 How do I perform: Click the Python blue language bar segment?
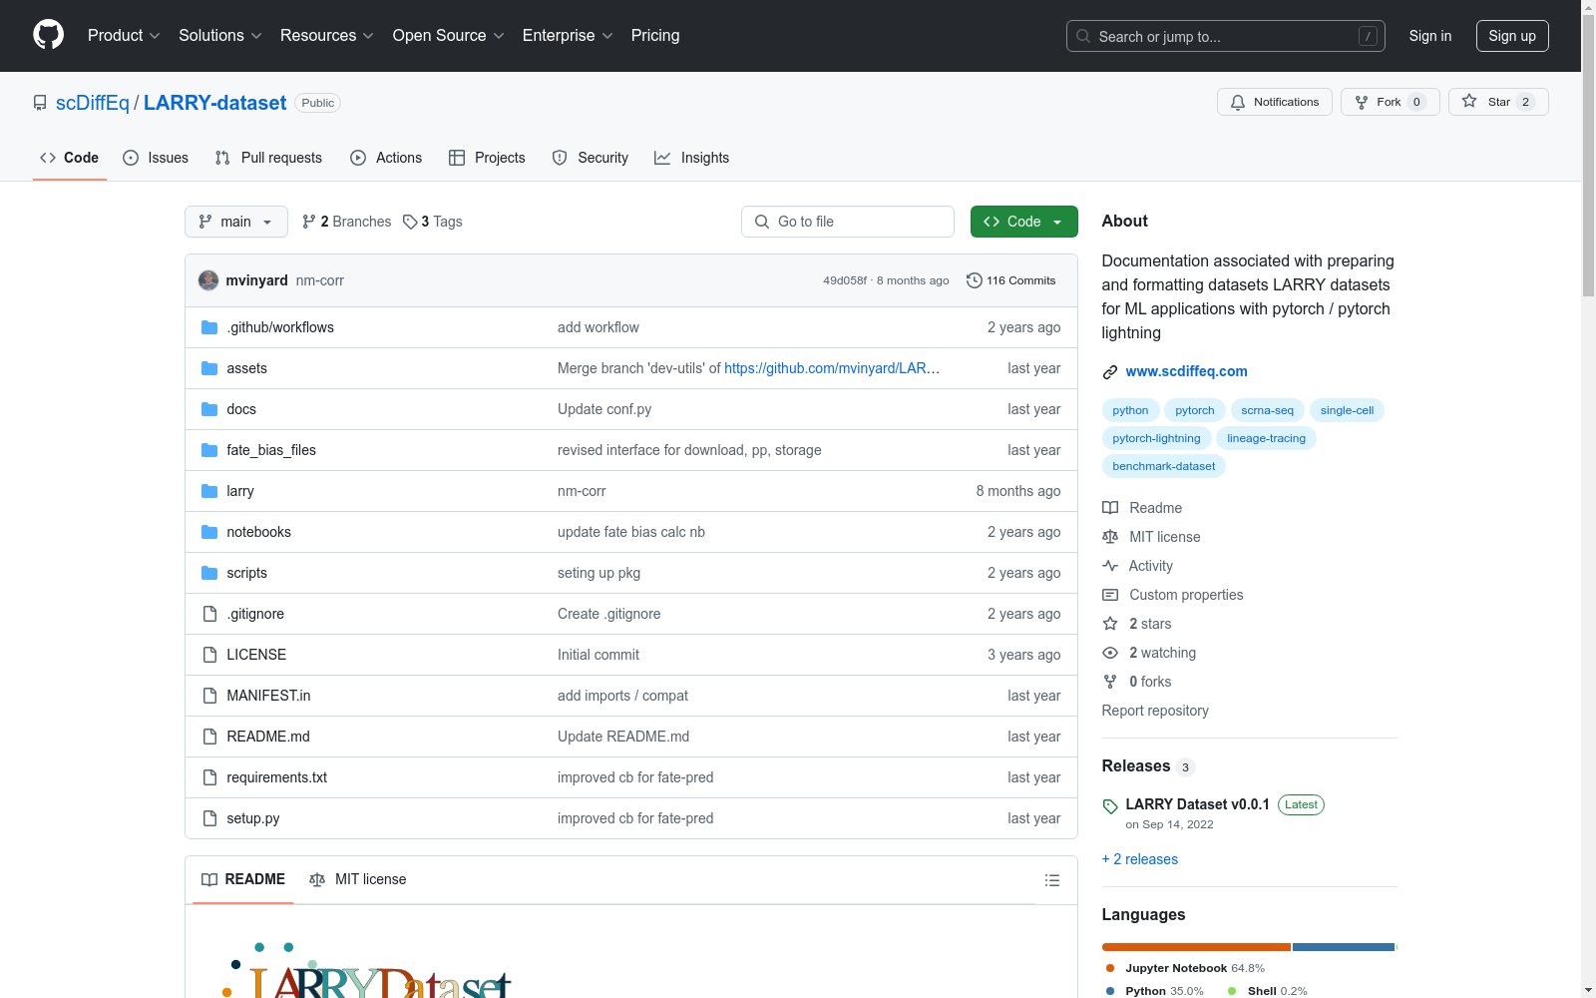1344,947
